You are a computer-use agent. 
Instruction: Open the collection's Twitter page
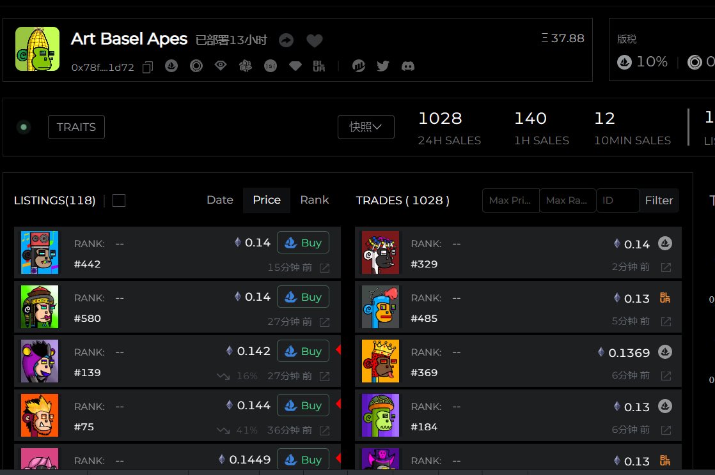(x=383, y=66)
